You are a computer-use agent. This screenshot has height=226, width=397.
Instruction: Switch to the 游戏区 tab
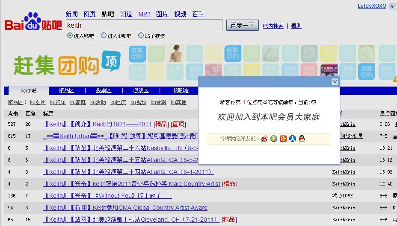[141, 90]
